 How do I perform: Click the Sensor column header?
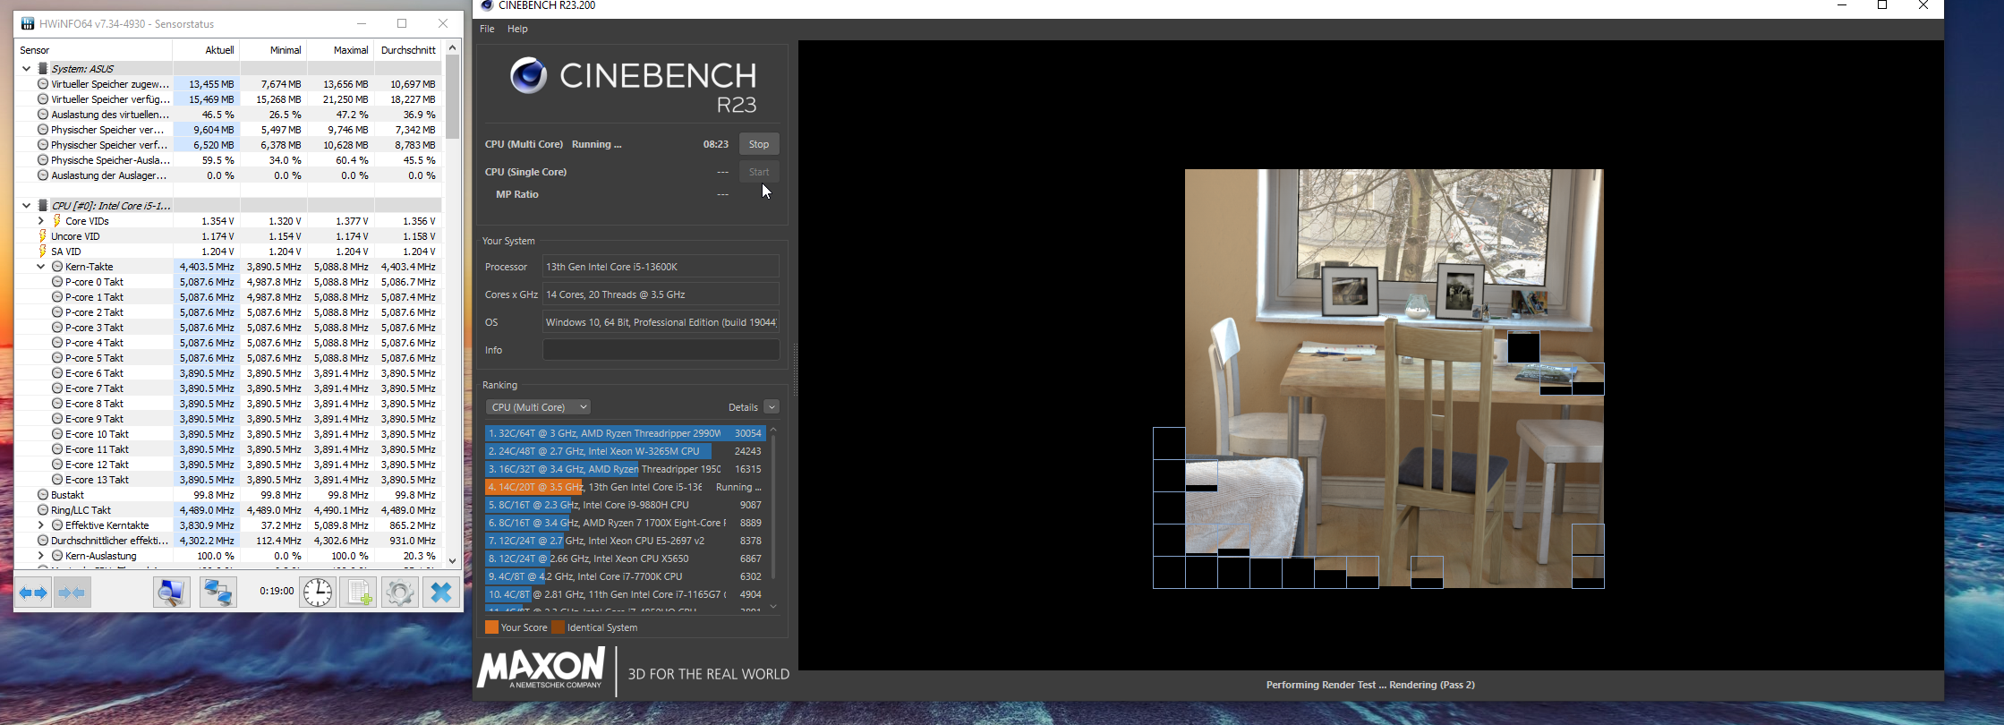94,50
